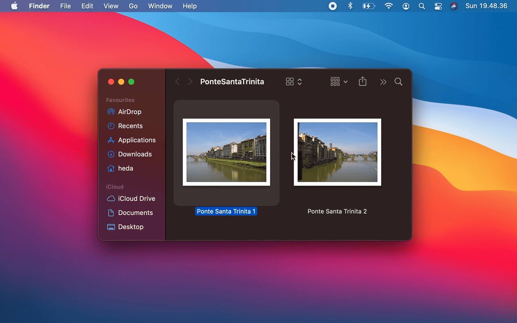Open the Share toolbar icon
The image size is (517, 323).
pyautogui.click(x=363, y=82)
